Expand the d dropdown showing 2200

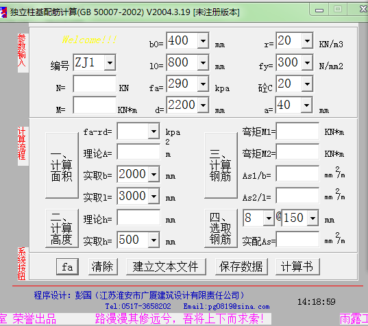click(203, 105)
